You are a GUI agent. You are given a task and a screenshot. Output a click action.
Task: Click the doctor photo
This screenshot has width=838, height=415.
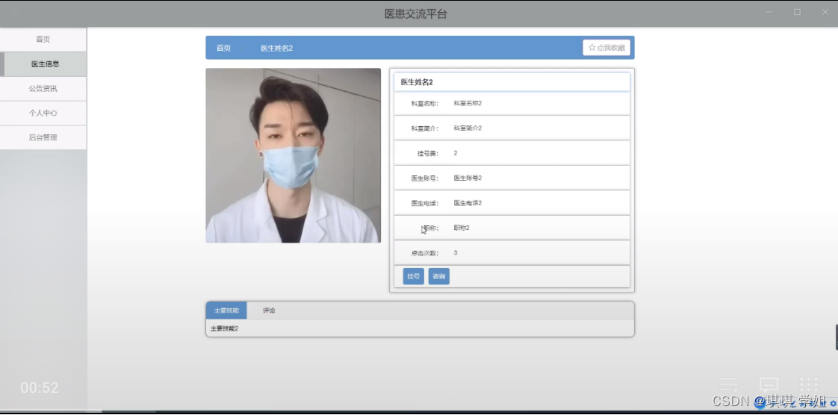click(x=293, y=155)
